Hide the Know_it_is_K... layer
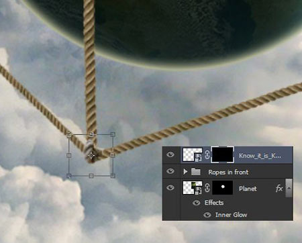 click(170, 154)
